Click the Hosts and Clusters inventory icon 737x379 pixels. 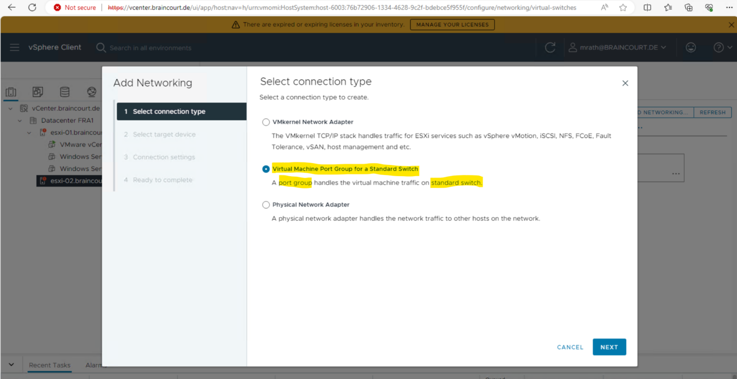11,92
